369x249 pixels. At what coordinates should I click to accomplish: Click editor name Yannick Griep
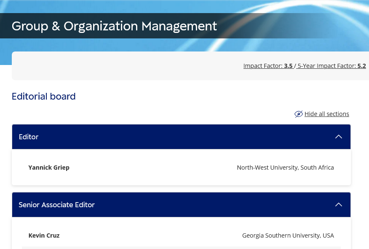(x=49, y=168)
